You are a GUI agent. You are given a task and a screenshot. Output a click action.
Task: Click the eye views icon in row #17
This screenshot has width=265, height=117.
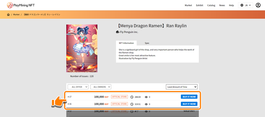(146, 97)
